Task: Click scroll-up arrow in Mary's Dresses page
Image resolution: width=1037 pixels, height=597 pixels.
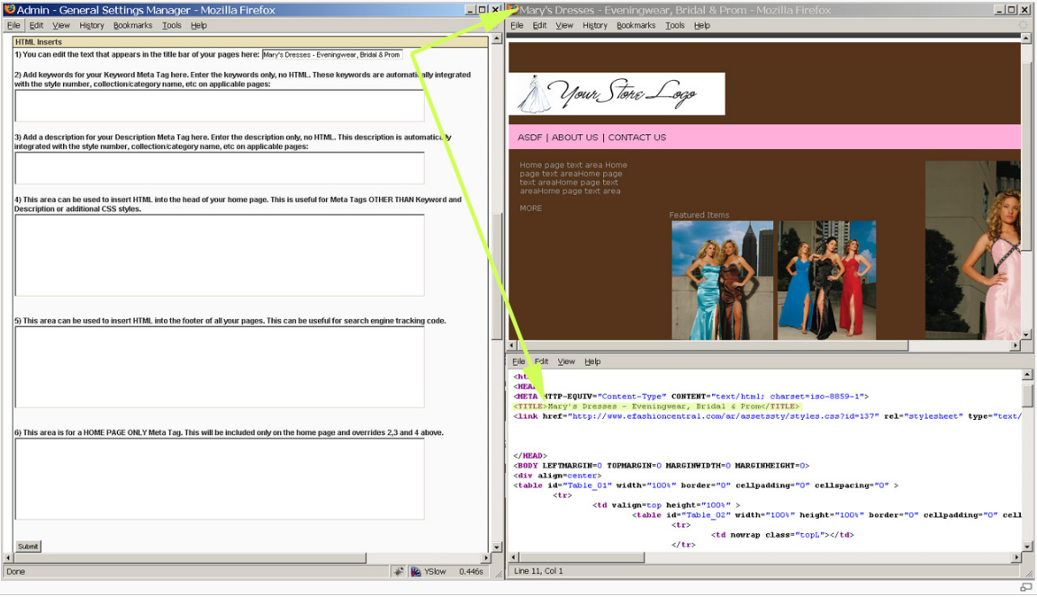Action: (1026, 39)
